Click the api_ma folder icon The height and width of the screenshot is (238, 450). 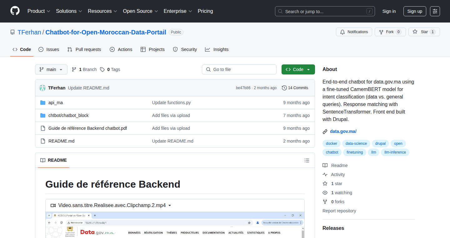(43, 103)
